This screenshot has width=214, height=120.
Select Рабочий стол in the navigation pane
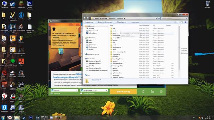click(x=93, y=33)
